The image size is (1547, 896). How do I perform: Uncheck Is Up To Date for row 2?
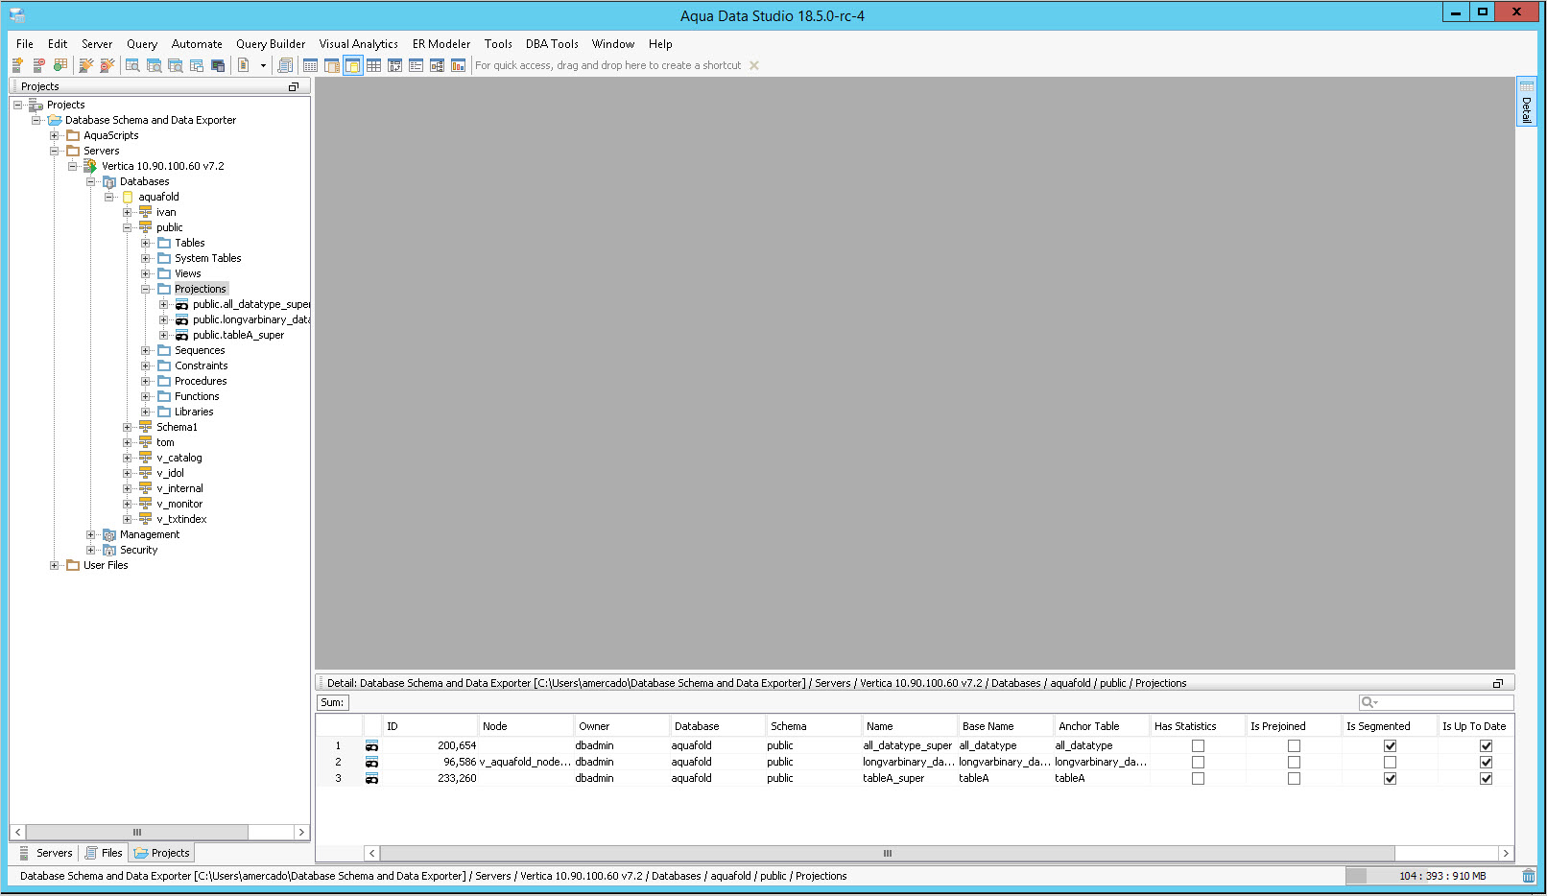point(1486,762)
